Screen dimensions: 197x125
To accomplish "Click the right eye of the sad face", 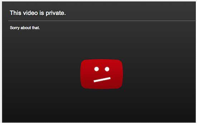I will click(x=107, y=69).
